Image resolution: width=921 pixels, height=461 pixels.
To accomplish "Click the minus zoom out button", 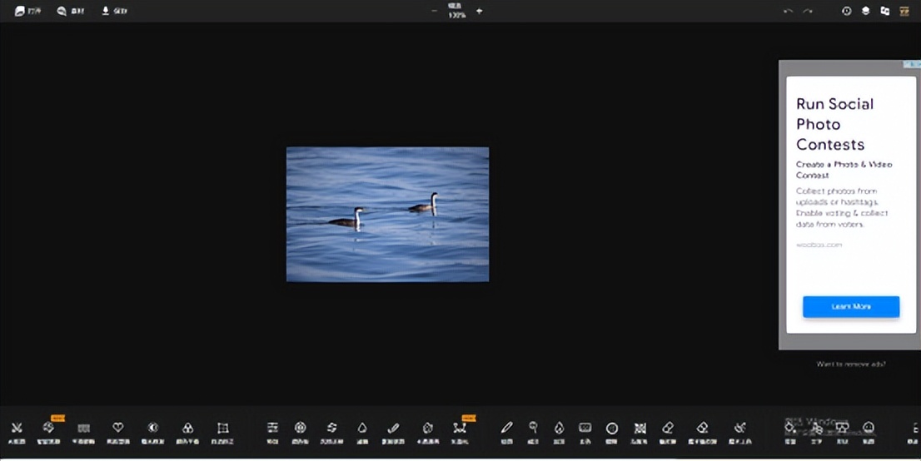I will [434, 12].
